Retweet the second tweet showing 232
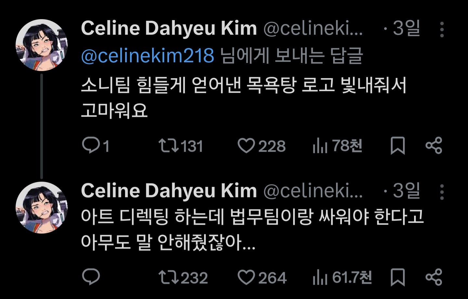The image size is (468, 299). click(168, 278)
